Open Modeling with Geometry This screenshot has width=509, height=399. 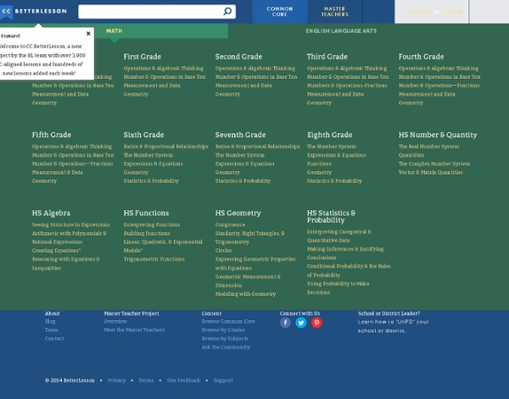pos(245,294)
